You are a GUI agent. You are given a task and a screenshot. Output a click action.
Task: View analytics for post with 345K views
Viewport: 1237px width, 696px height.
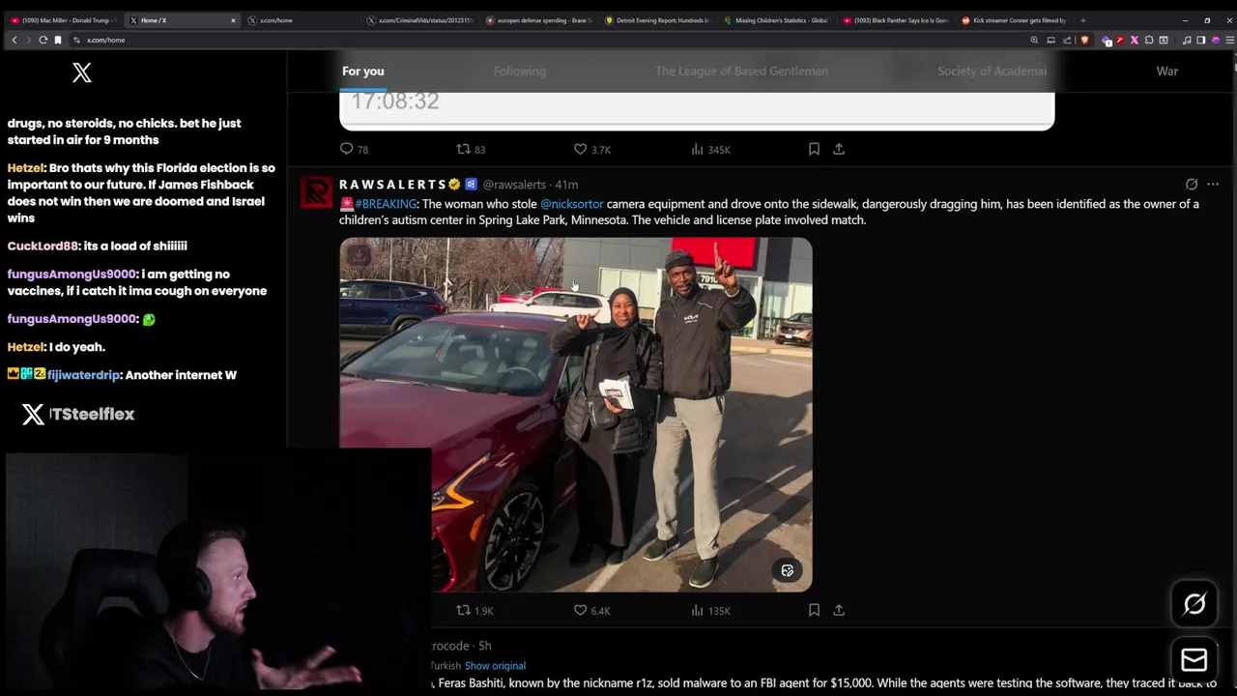710,149
